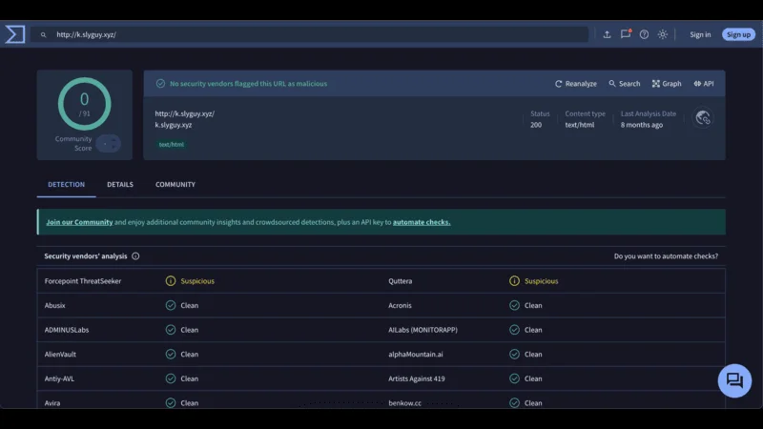Image resolution: width=763 pixels, height=429 pixels.
Task: Click info icon next to Security vendors' analysis
Action: [135, 256]
